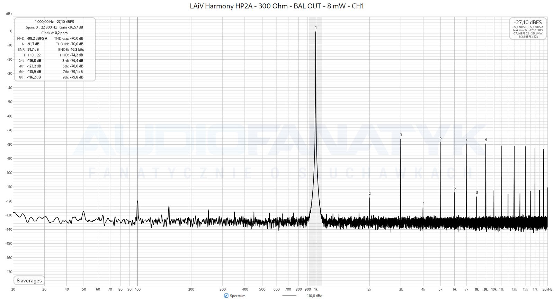The image size is (554, 299).
Task: Toggle the Spectrum trace checkbox
Action: pyautogui.click(x=226, y=296)
